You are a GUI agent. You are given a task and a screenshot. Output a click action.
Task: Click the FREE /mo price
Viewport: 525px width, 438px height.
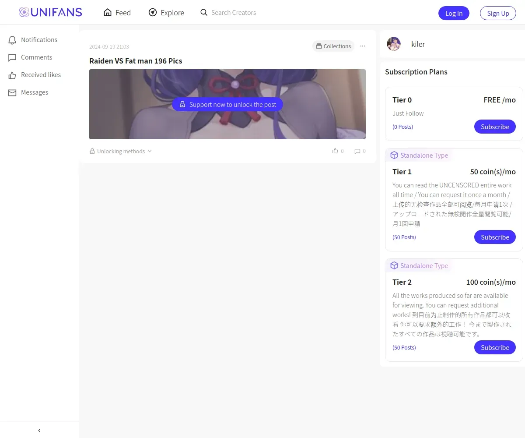point(500,100)
